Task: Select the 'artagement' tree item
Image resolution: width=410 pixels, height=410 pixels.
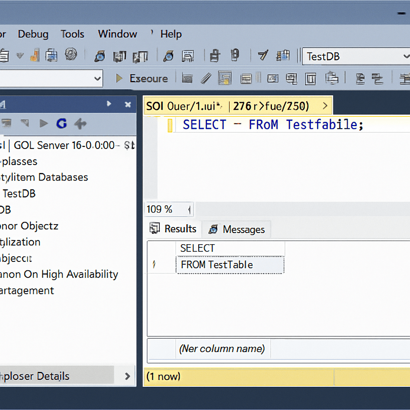Action: (x=27, y=291)
